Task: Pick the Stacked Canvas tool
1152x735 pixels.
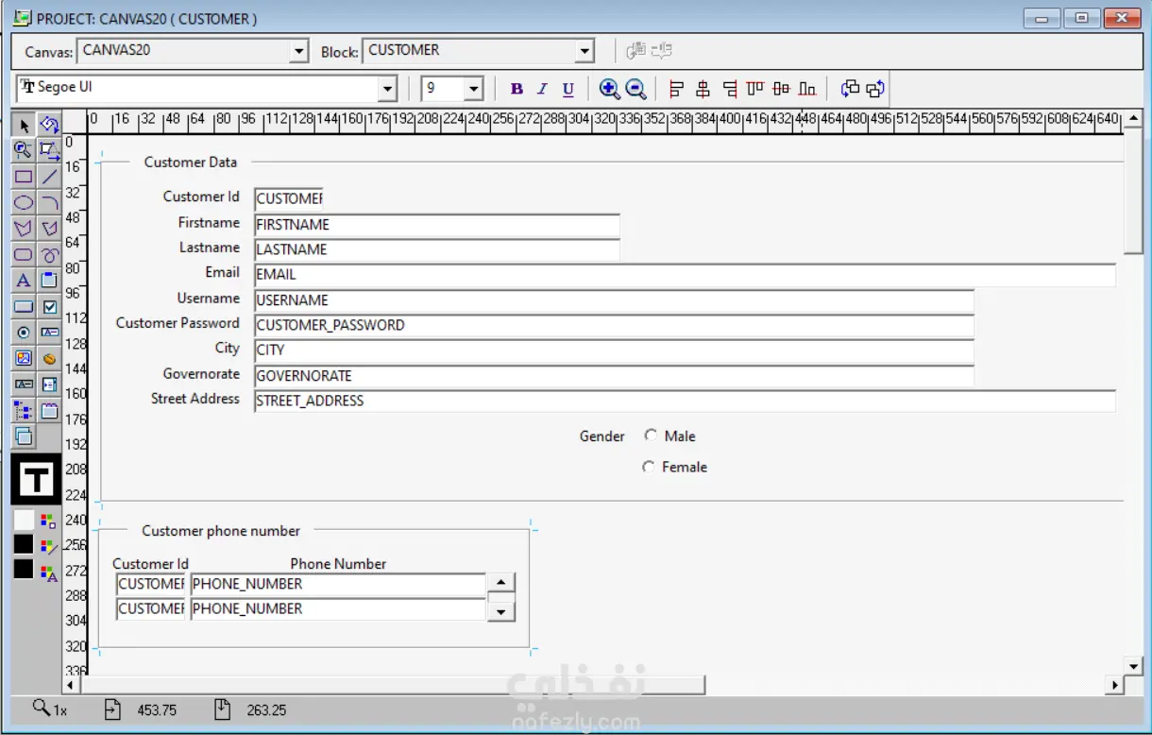Action: point(24,436)
